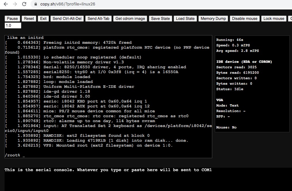This screenshot has height=191, width=292.
Task: Navigate back using the browser back arrow
Action: (x=6, y=4)
